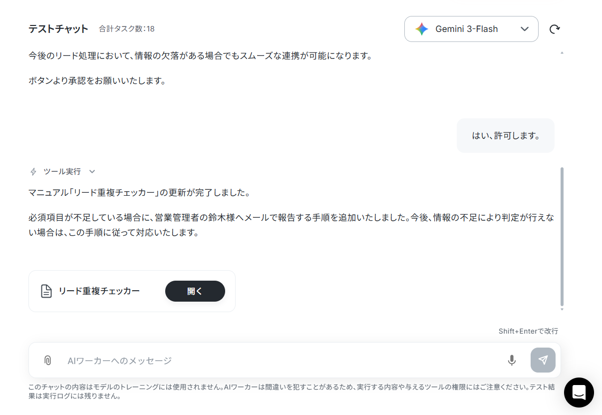
Task: Click the はい、許可します。 message bubble
Action: 506,135
